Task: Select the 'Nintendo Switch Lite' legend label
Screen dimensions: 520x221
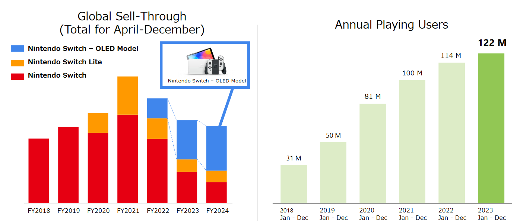Action: tap(65, 62)
